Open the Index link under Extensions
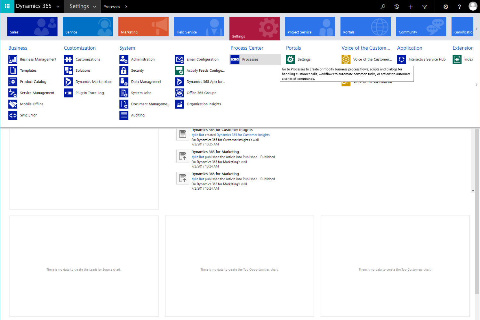This screenshot has width=480, height=320. point(469,59)
